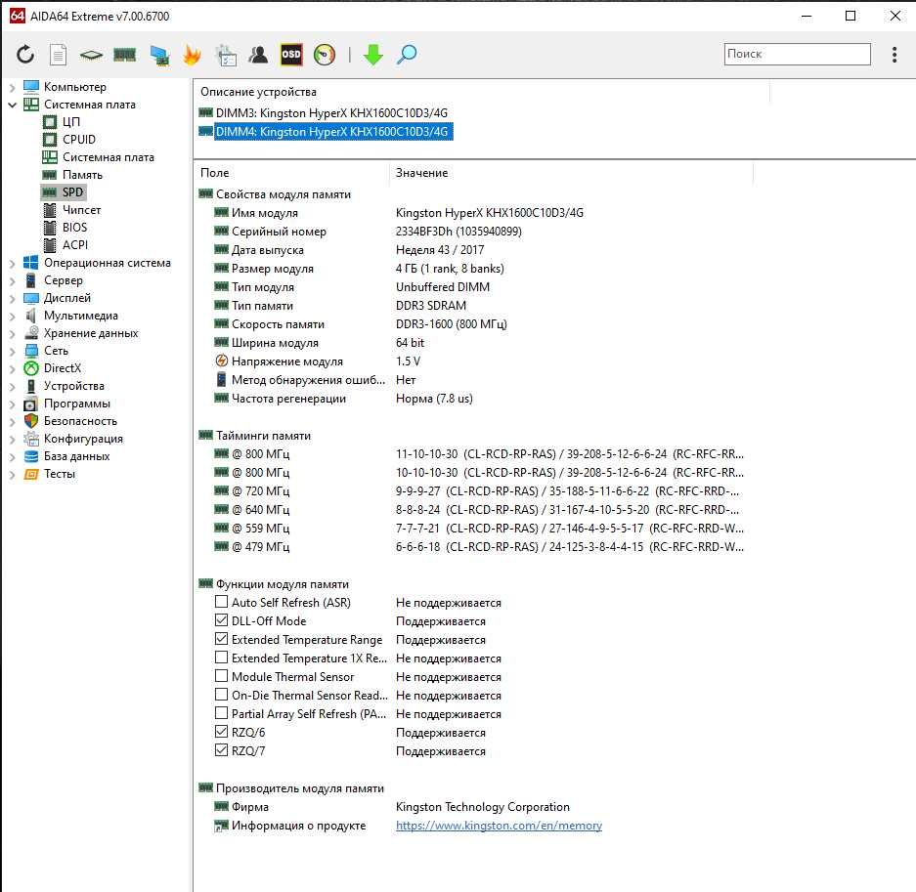The height and width of the screenshot is (892, 916).
Task: Click the Операционная система Windows icon
Action: coord(31,263)
